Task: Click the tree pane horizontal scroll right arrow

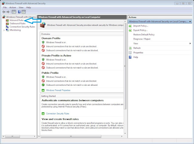Action: coord(35,136)
